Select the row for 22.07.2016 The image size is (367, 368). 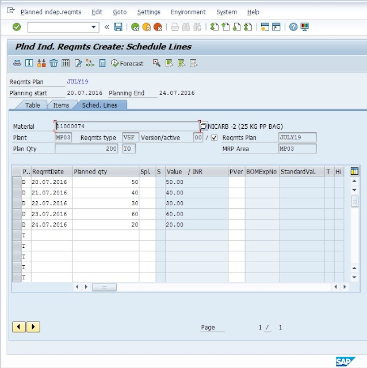pos(17,203)
